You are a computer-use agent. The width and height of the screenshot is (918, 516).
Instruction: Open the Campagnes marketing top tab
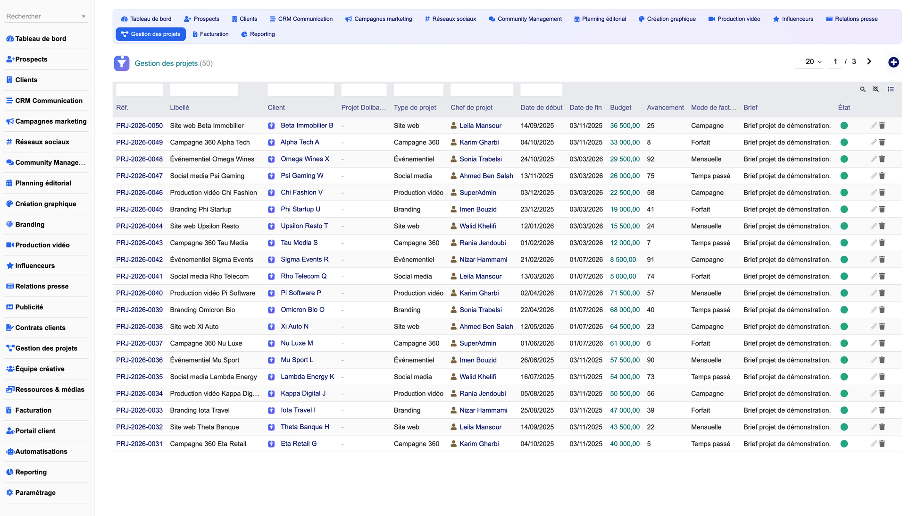pyautogui.click(x=379, y=19)
